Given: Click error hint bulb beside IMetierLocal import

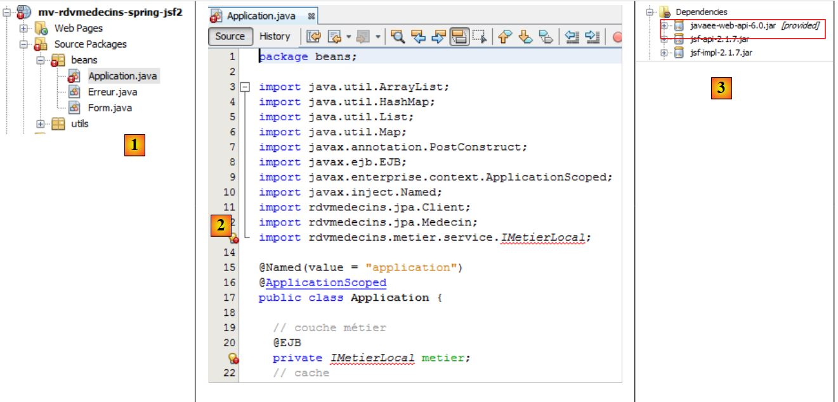Looking at the screenshot, I should [233, 238].
